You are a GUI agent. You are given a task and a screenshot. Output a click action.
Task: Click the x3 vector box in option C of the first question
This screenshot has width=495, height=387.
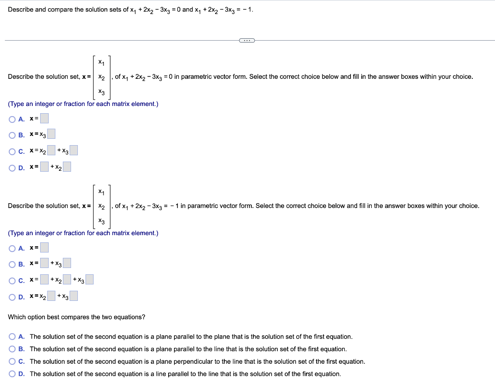click(73, 150)
